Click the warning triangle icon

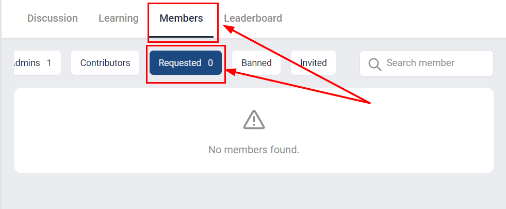[x=254, y=120]
